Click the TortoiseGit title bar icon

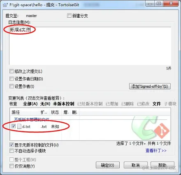(5, 5)
